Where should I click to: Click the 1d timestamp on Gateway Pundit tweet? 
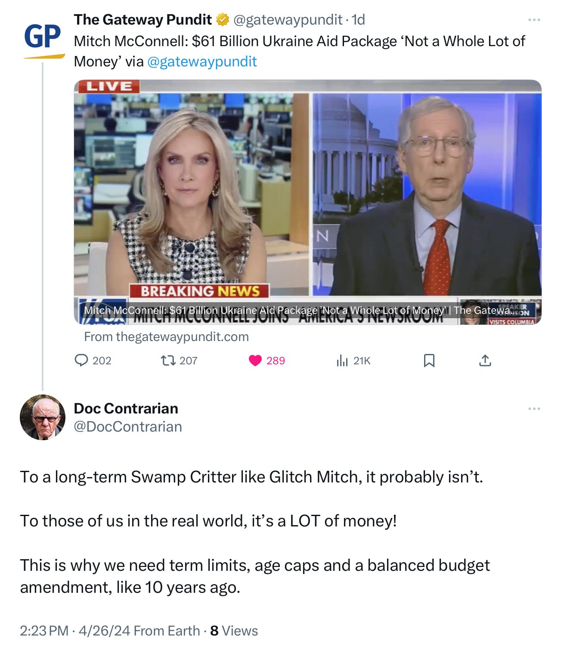pos(358,19)
